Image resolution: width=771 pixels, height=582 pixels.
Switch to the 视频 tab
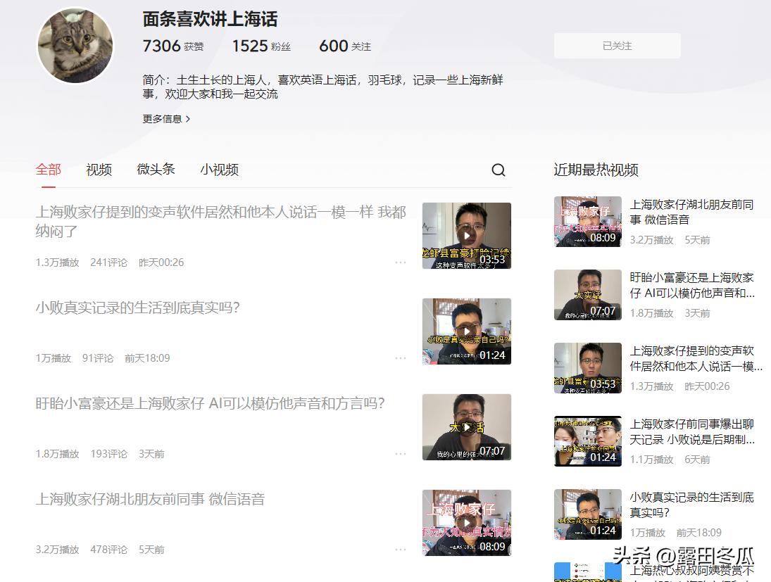coord(98,170)
